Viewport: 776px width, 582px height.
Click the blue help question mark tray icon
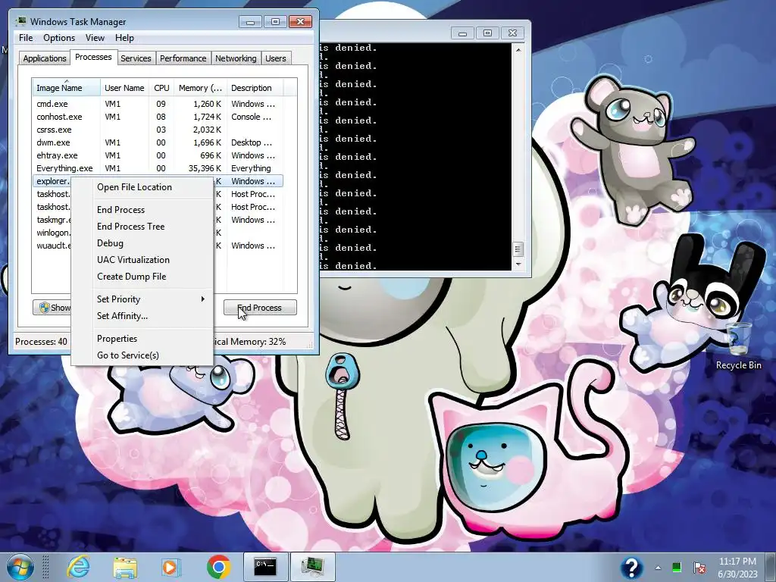631,567
